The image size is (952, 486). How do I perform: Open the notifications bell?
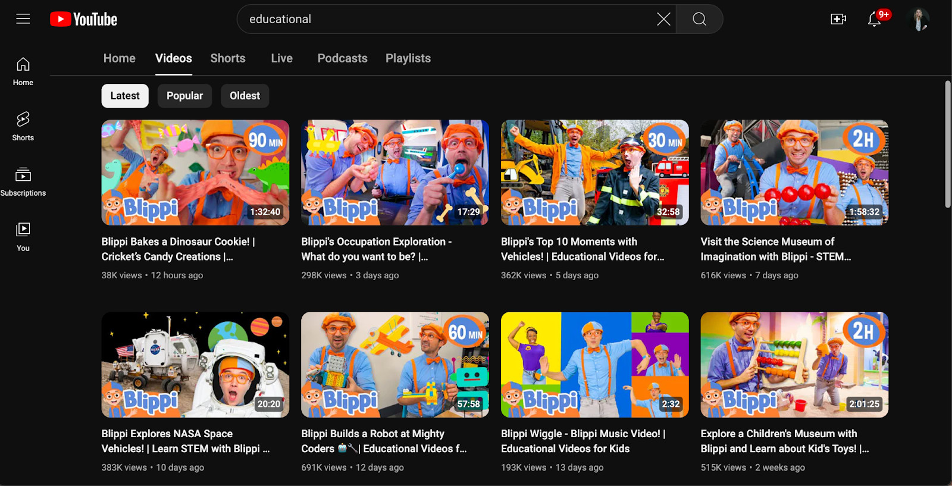(874, 19)
